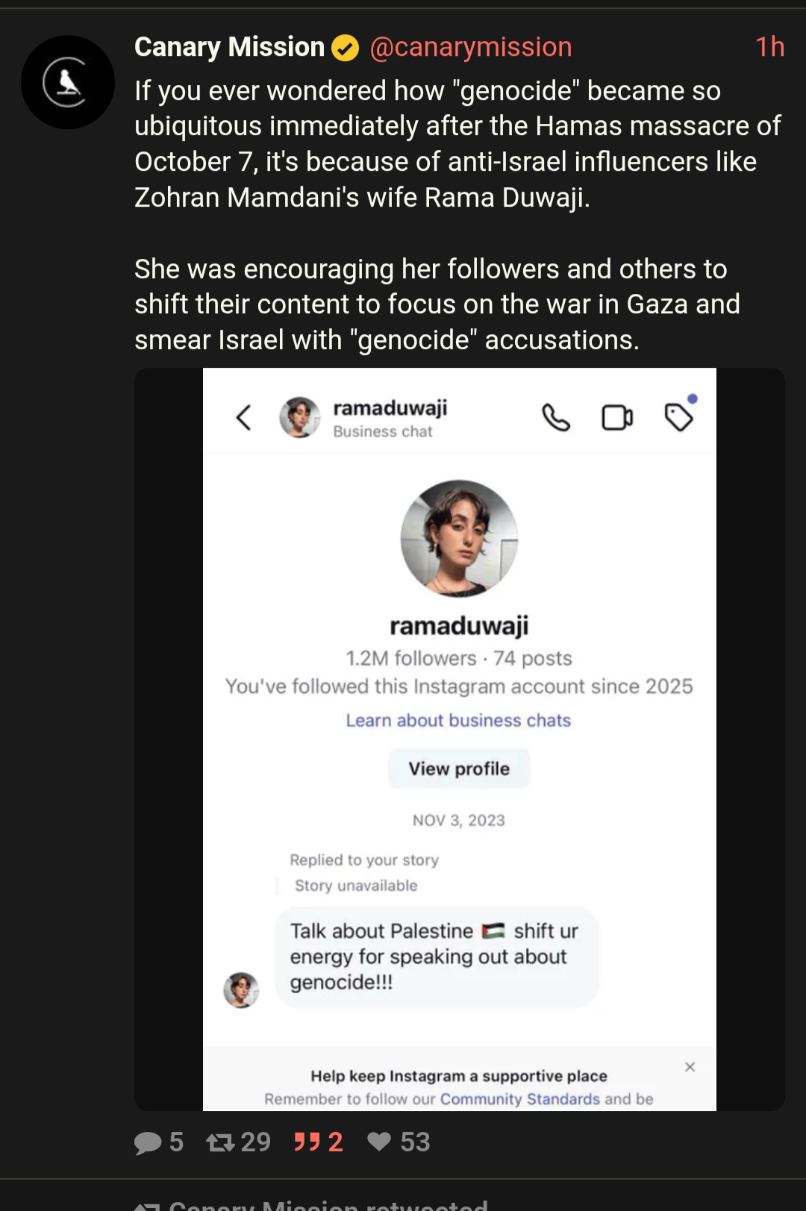The image size is (806, 1211).
Task: Click the small ramaduwaji avatar in chat header
Action: (x=300, y=417)
